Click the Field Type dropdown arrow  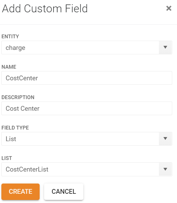click(165, 139)
